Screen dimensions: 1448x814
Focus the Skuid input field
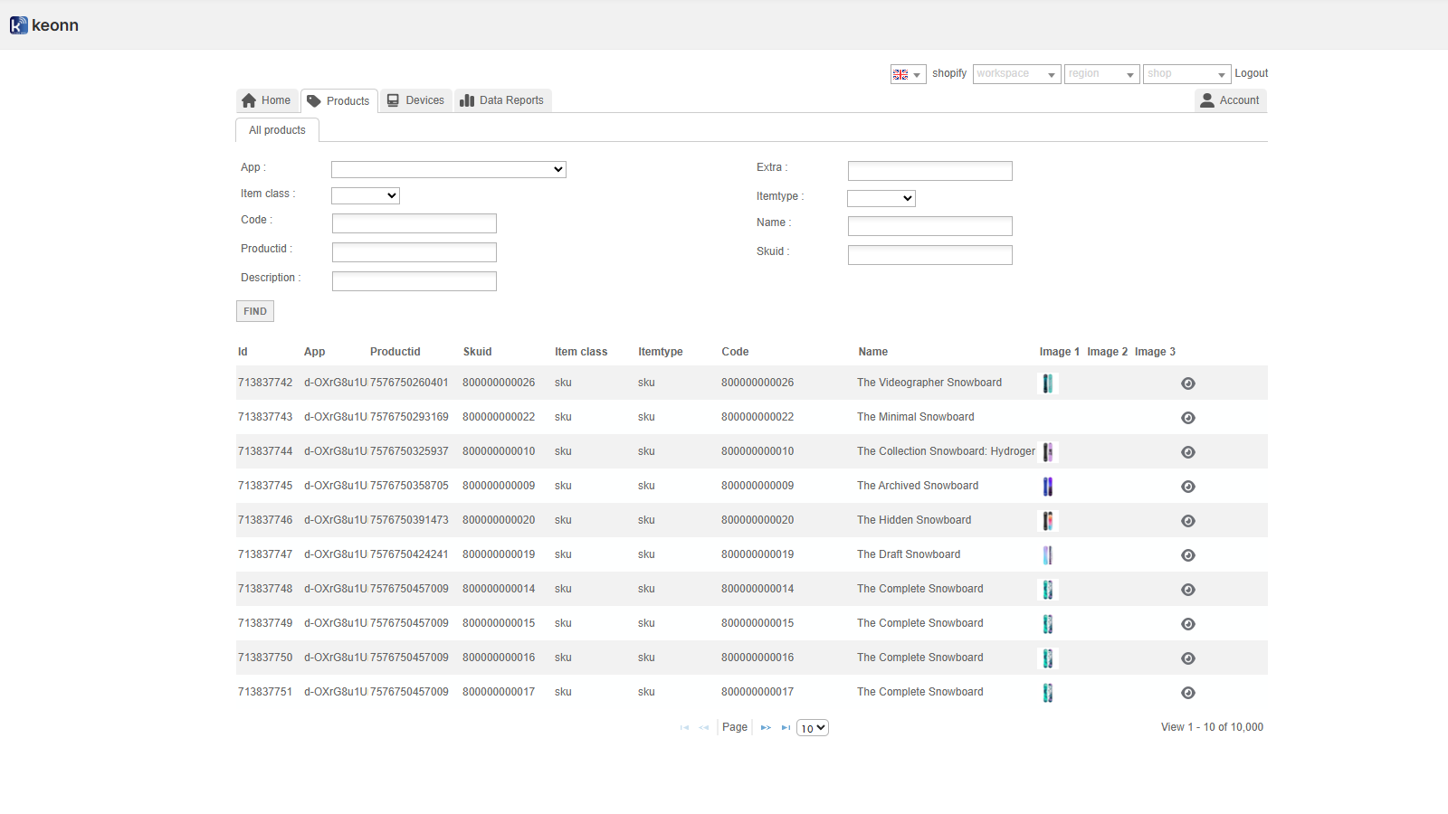pos(929,255)
